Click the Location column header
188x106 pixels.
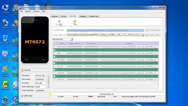[129, 43]
